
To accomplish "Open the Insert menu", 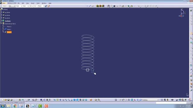I will pyautogui.click(x=33, y=3).
